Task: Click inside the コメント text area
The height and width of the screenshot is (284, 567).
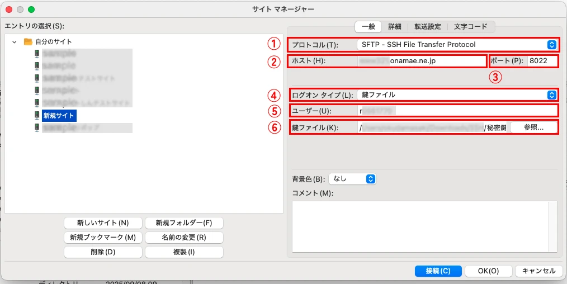Action: point(419,223)
